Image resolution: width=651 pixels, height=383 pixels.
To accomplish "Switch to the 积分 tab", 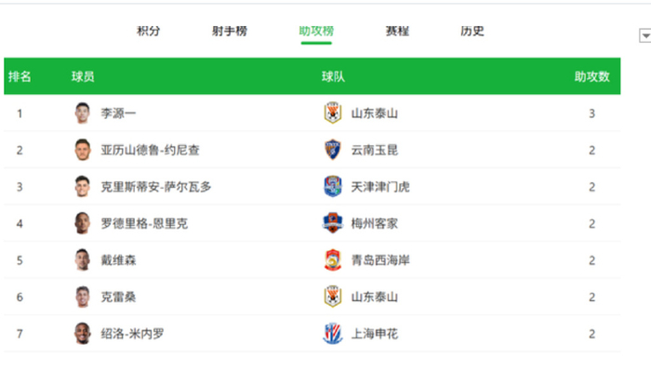I will pyautogui.click(x=149, y=31).
